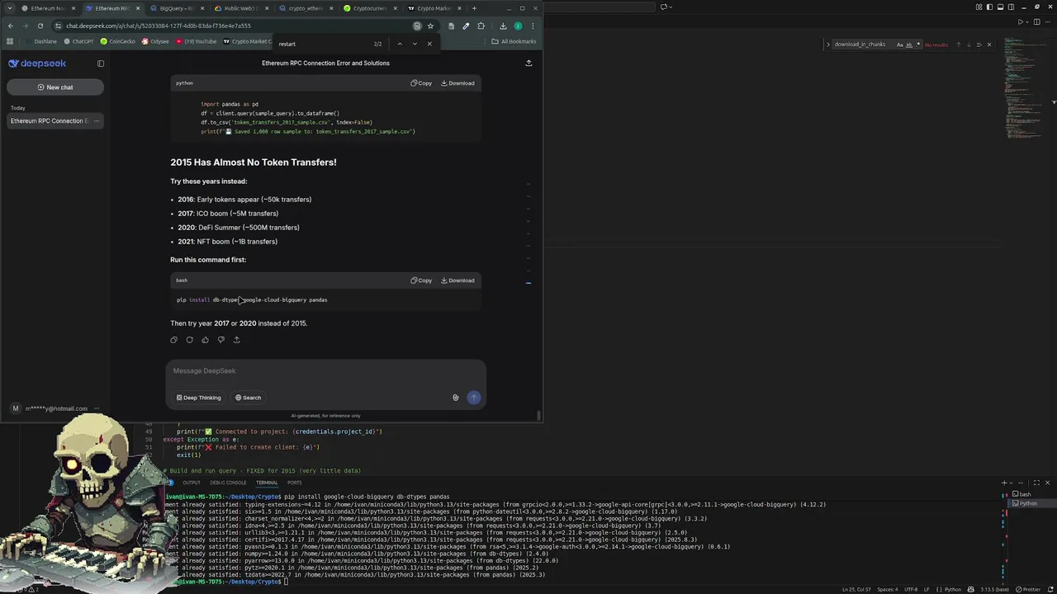Click the 'restart' browser find input
This screenshot has height=594, width=1057.
[x=322, y=44]
